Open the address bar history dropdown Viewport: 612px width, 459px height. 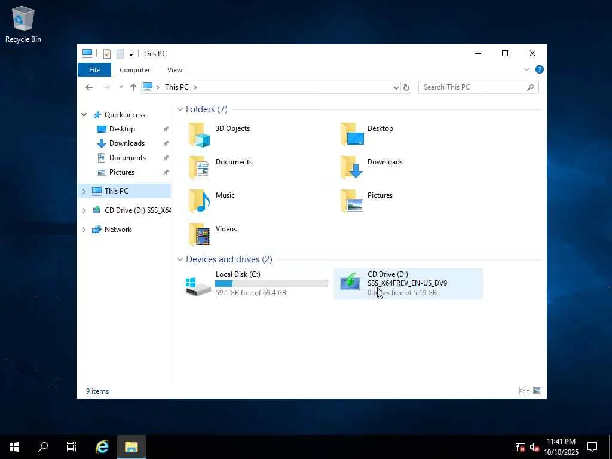[396, 87]
